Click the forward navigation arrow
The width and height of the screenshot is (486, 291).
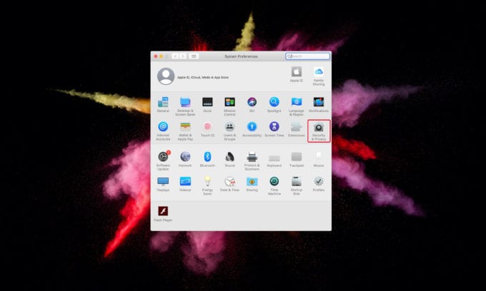183,56
